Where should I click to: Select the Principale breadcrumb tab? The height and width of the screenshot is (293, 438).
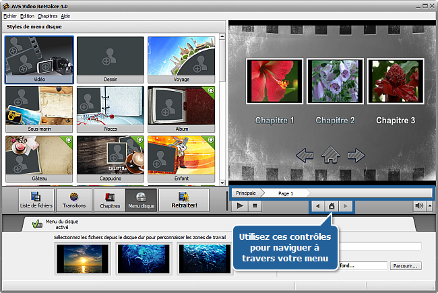[x=245, y=193]
